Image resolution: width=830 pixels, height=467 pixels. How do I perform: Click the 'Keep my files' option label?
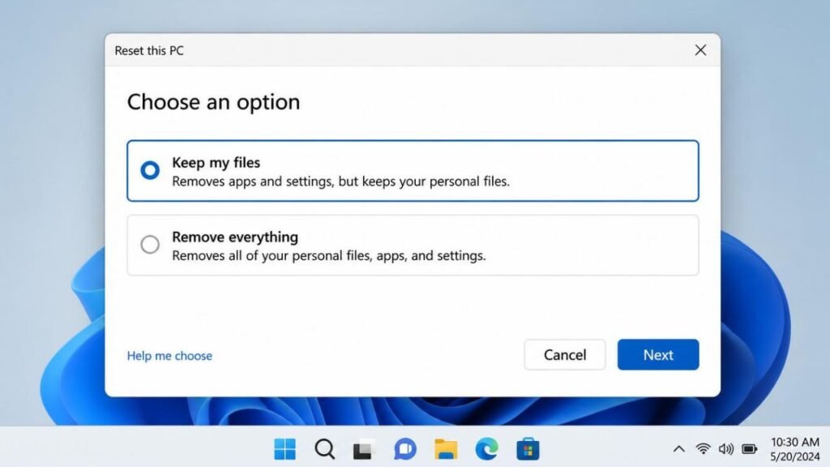click(216, 162)
